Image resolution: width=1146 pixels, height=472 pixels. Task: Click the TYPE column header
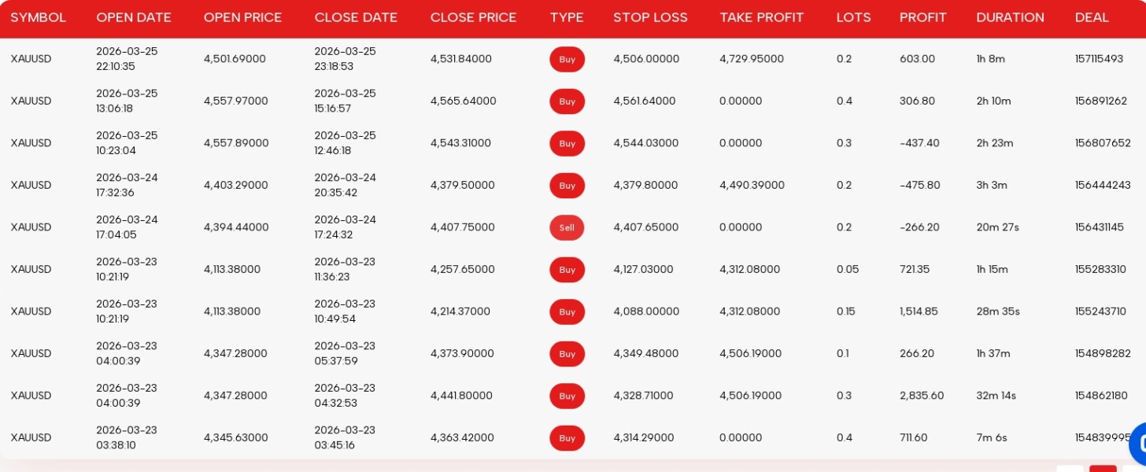coord(567,17)
